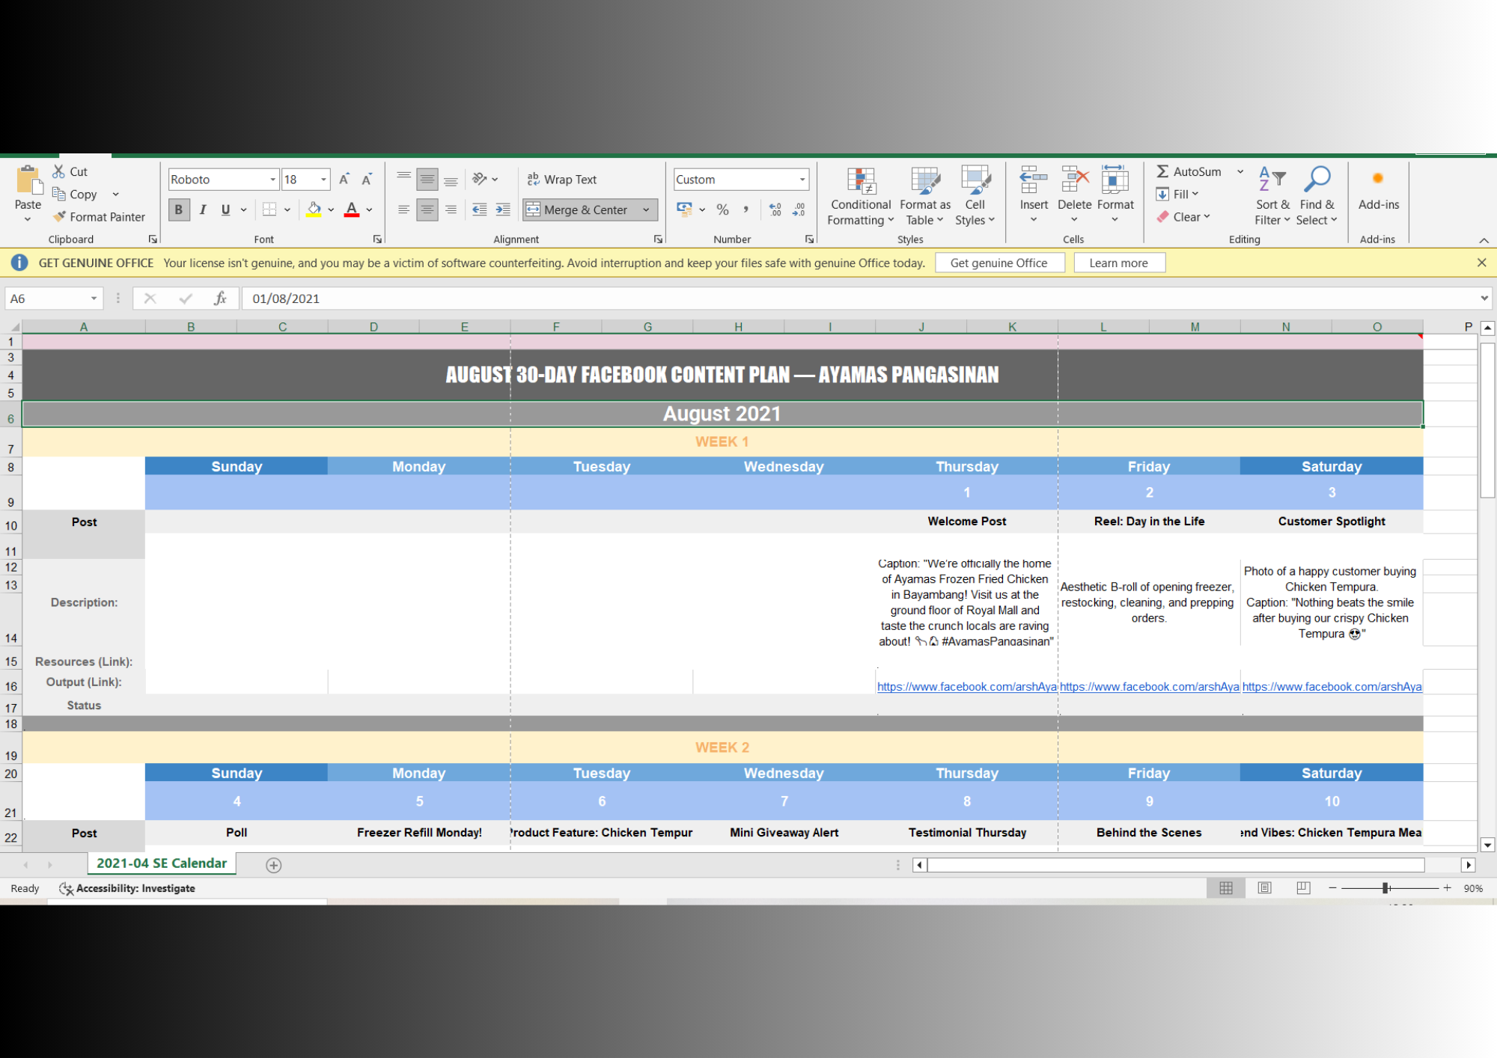Open the Fill Color picker arrow
The width and height of the screenshot is (1497, 1058).
tap(331, 210)
